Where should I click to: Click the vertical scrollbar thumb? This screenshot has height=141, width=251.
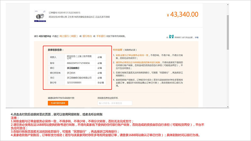click(228, 32)
